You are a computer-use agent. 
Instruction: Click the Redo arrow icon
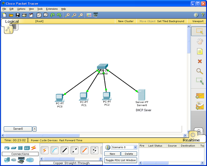tap(59, 15)
